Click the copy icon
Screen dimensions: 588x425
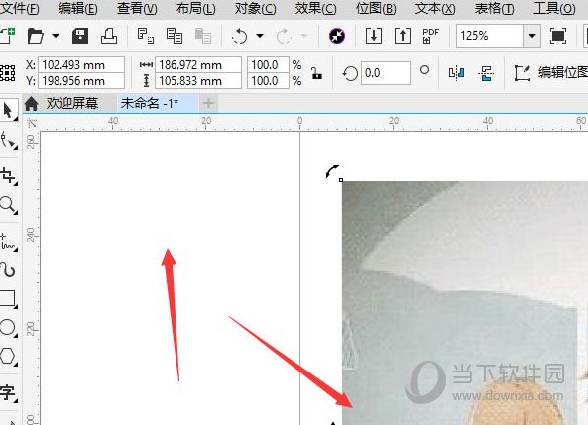point(175,36)
